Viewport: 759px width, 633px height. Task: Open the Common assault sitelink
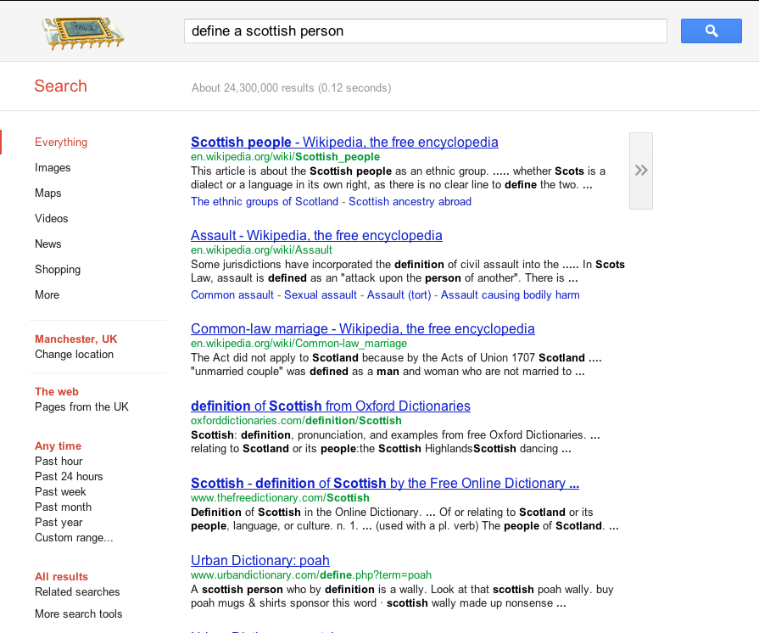tap(232, 295)
